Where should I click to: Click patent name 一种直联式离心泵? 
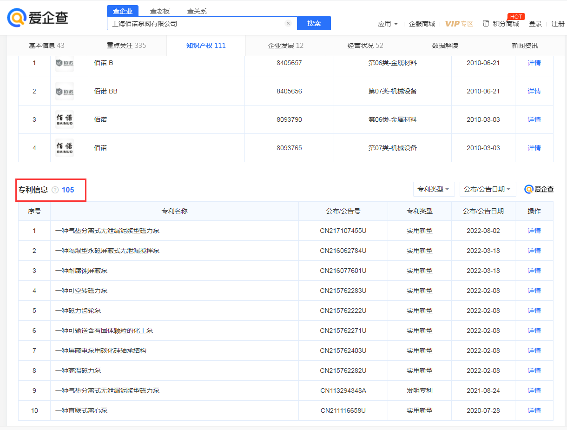[x=81, y=410]
